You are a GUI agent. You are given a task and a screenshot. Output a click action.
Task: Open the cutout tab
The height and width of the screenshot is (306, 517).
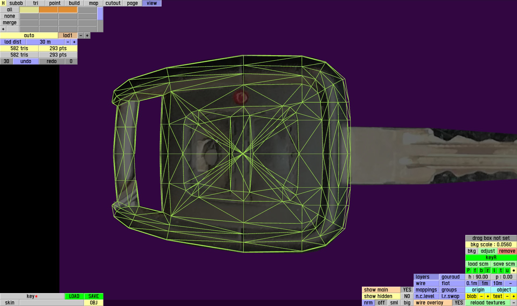point(113,3)
